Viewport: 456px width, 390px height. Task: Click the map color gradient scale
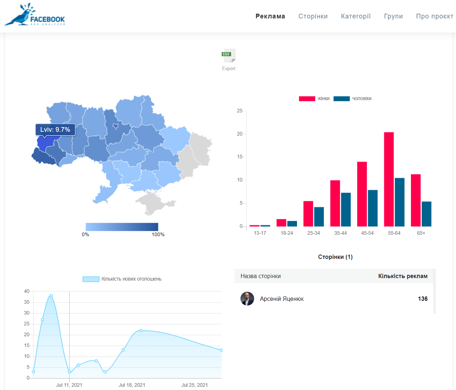tap(122, 227)
